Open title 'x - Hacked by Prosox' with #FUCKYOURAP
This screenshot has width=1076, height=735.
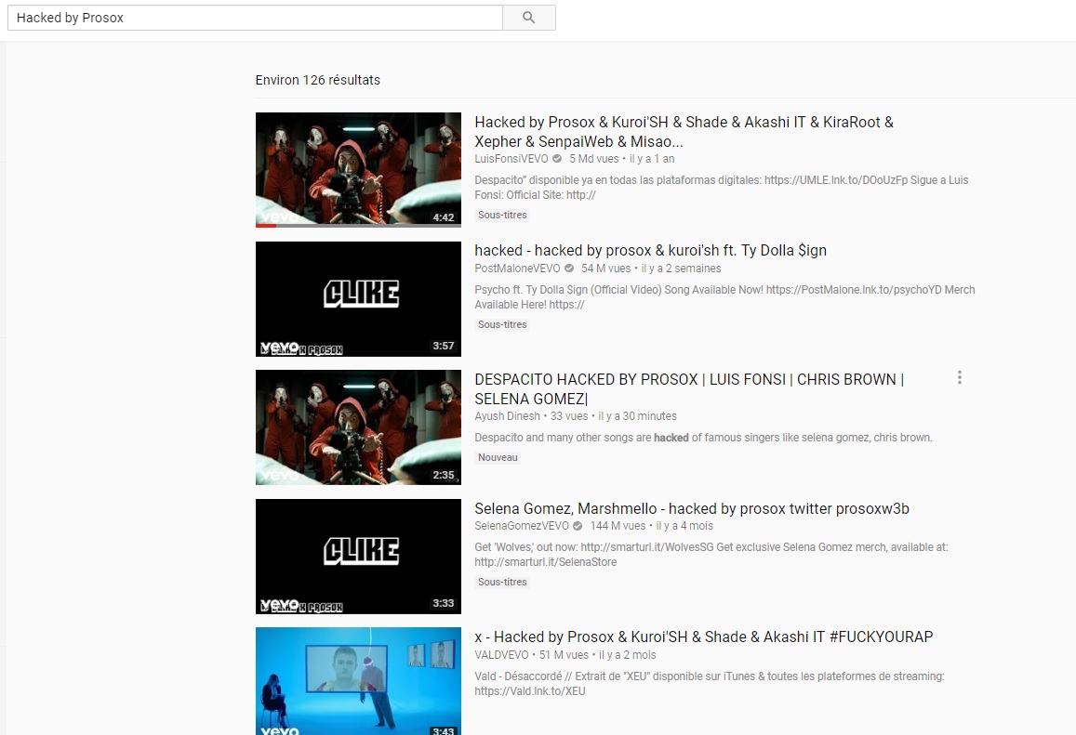703,637
